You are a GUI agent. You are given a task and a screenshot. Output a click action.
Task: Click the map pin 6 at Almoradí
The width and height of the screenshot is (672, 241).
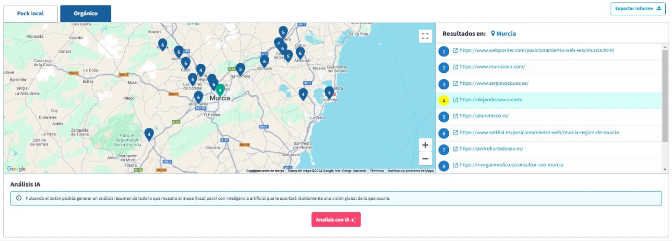(300, 53)
